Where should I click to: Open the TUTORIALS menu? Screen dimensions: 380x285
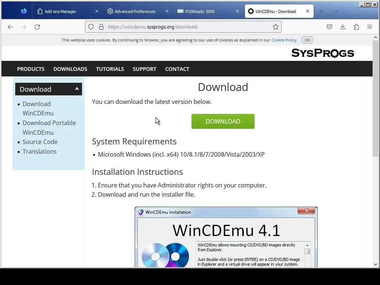click(x=110, y=69)
